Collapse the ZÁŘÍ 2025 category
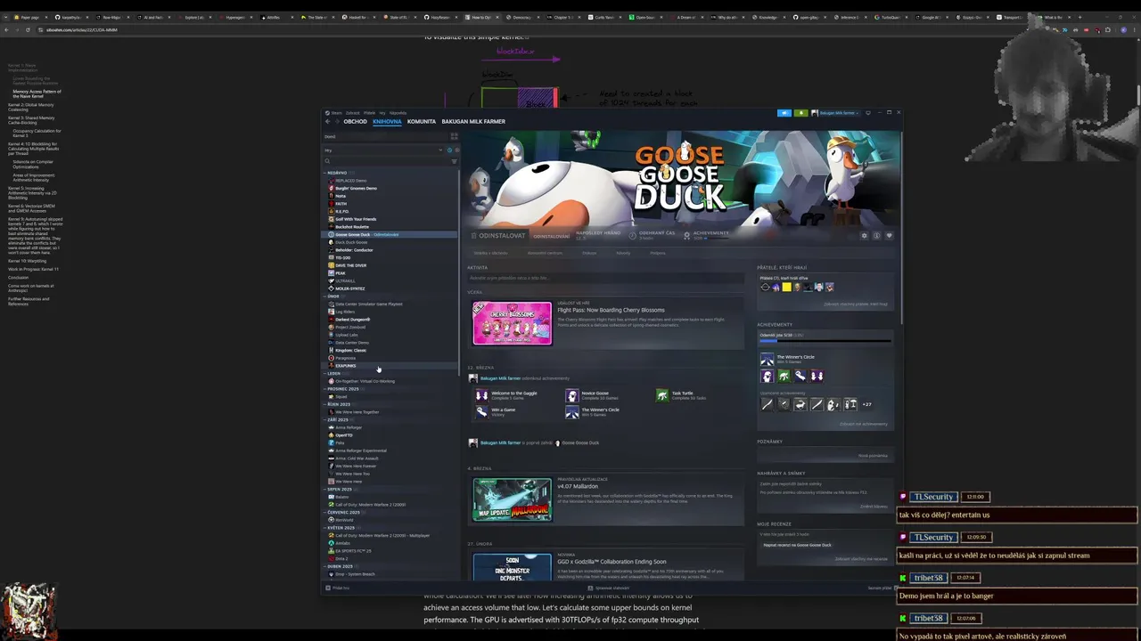Image resolution: width=1141 pixels, height=641 pixels. (x=325, y=420)
